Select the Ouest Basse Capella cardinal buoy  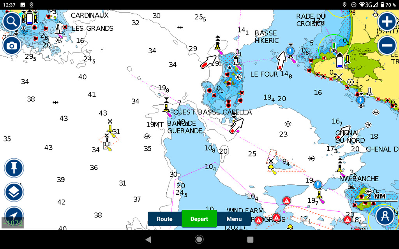(166, 105)
